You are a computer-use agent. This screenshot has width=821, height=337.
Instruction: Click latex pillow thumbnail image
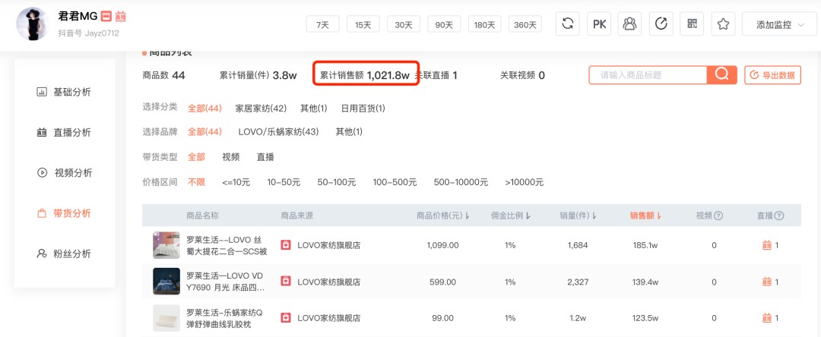click(x=166, y=318)
